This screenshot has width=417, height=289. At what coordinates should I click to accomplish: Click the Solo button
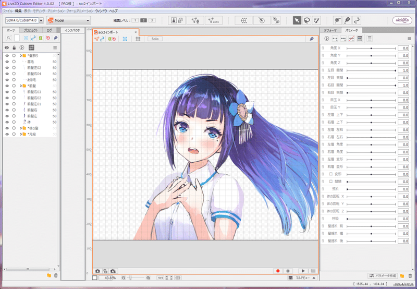tap(155, 39)
